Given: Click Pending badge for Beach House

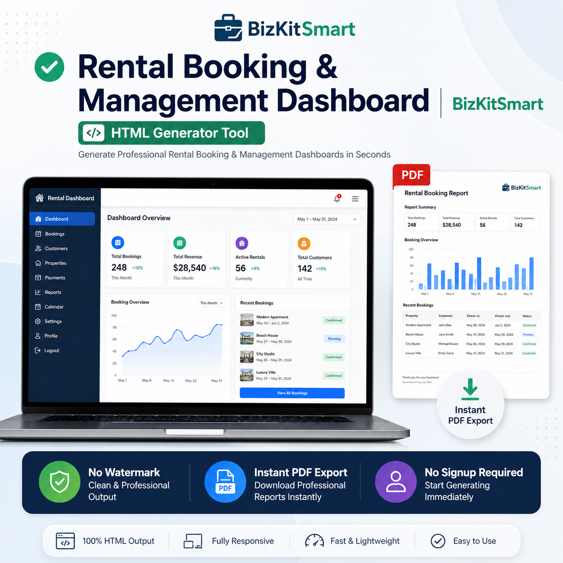Looking at the screenshot, I should click(334, 339).
